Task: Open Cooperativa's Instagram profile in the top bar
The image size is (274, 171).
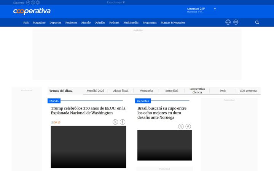Action: tap(38, 2)
